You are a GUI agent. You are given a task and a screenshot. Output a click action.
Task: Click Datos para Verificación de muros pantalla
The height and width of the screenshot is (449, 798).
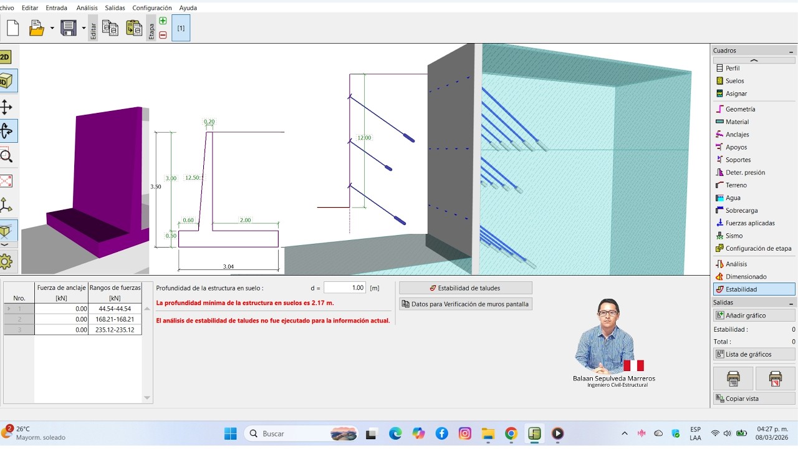coord(466,304)
